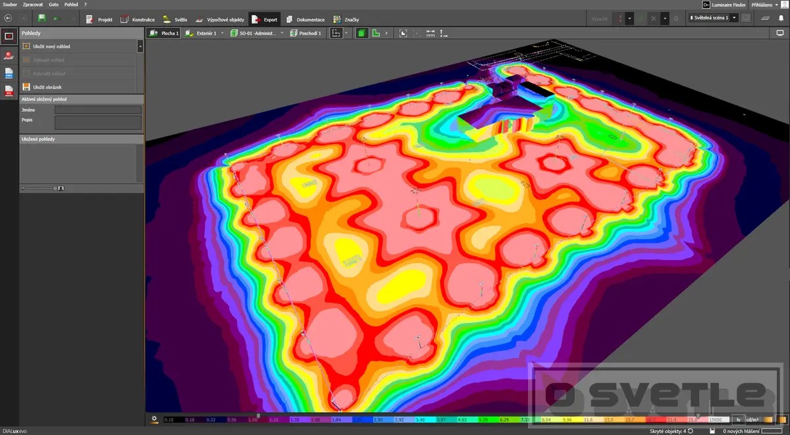Click the collapse arrow beside Uložit nový náhled
Viewport: 790px width, 435px height.
(140, 46)
